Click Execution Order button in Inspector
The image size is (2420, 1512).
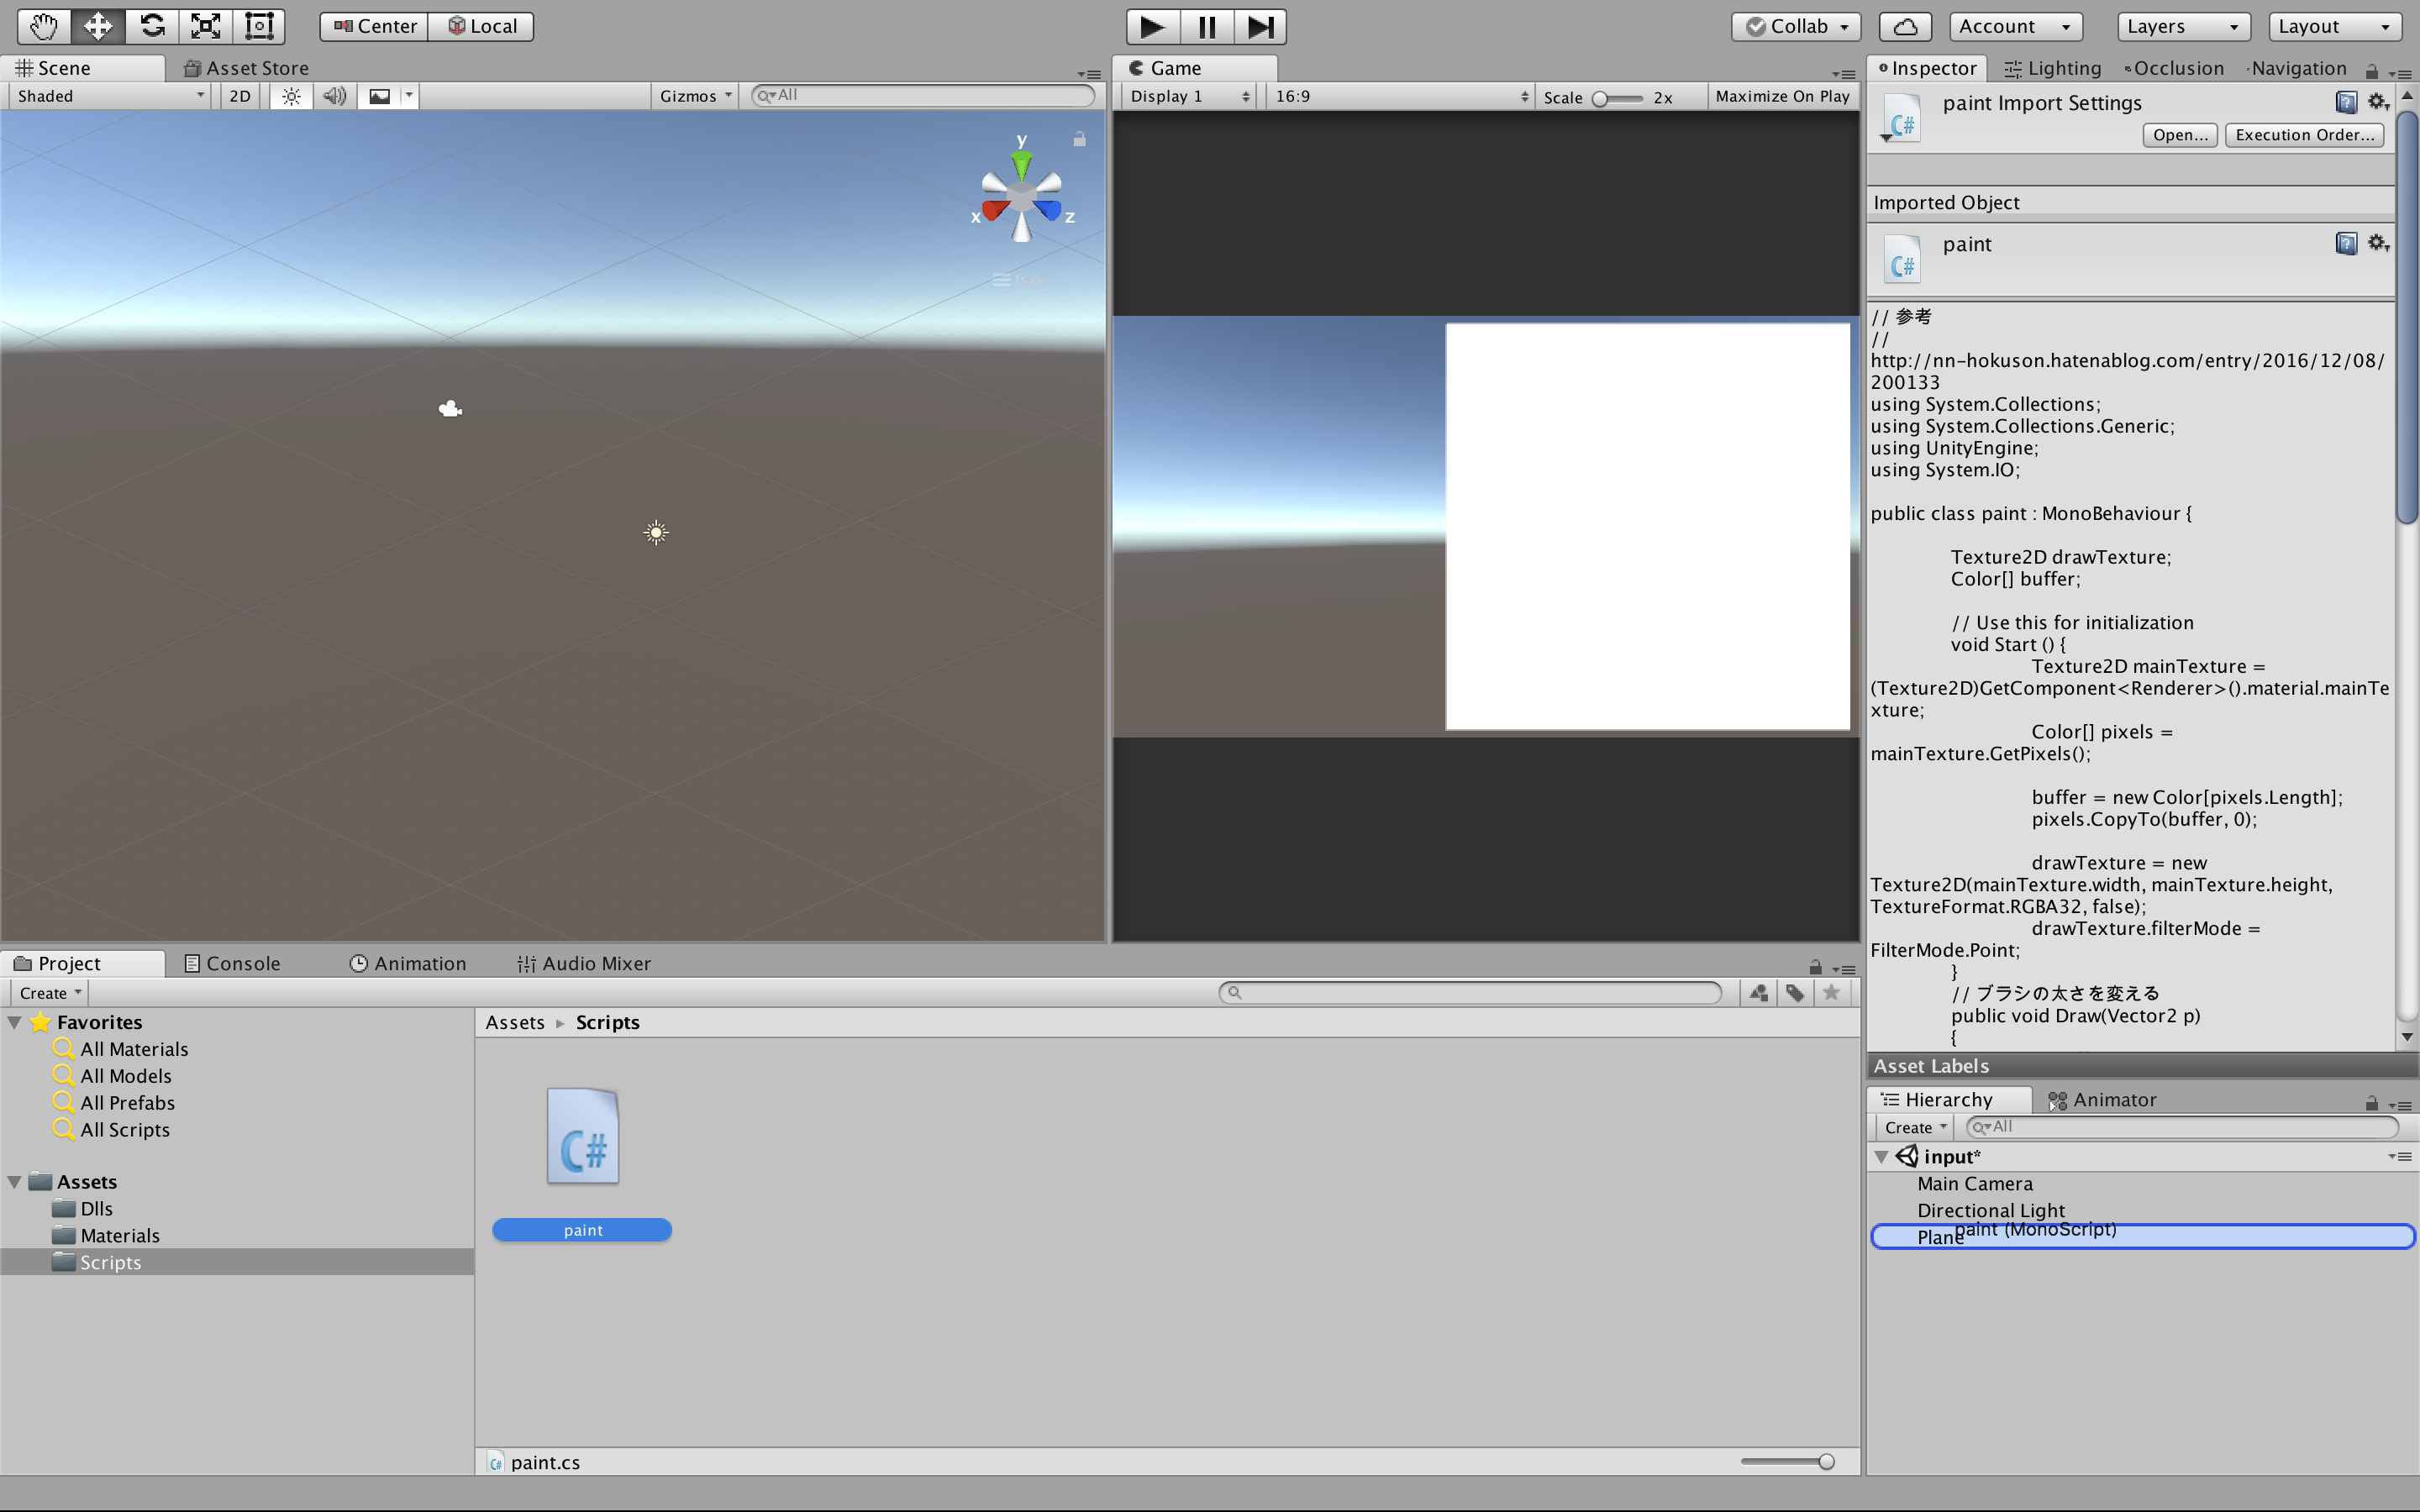[2305, 134]
